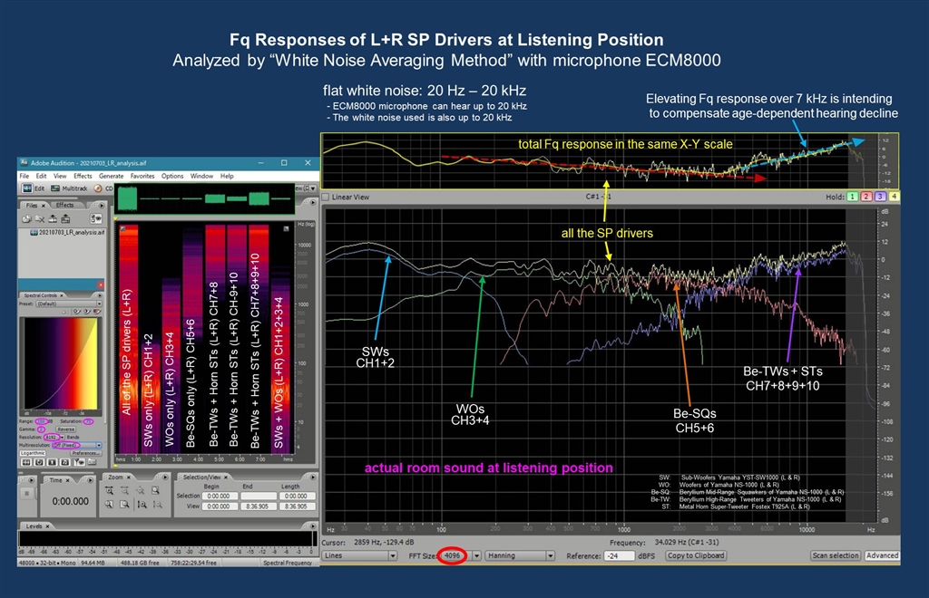Switch to Edit view in toolbar
This screenshot has height=598, width=929.
34,188
